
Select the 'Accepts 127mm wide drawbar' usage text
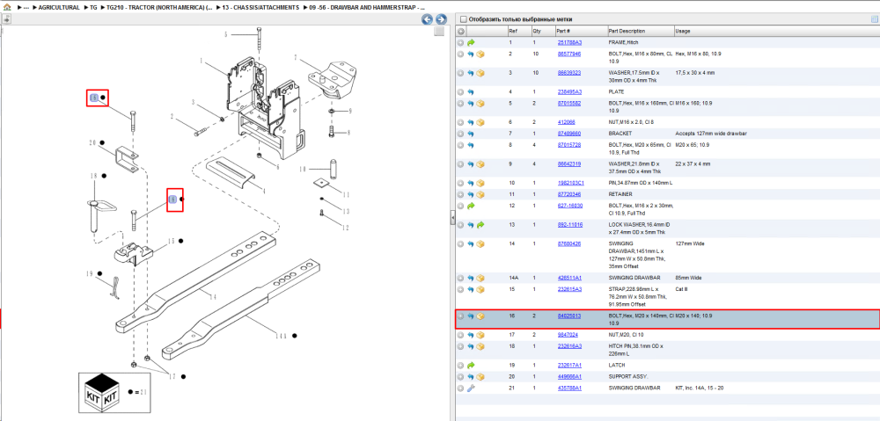pyautogui.click(x=711, y=134)
